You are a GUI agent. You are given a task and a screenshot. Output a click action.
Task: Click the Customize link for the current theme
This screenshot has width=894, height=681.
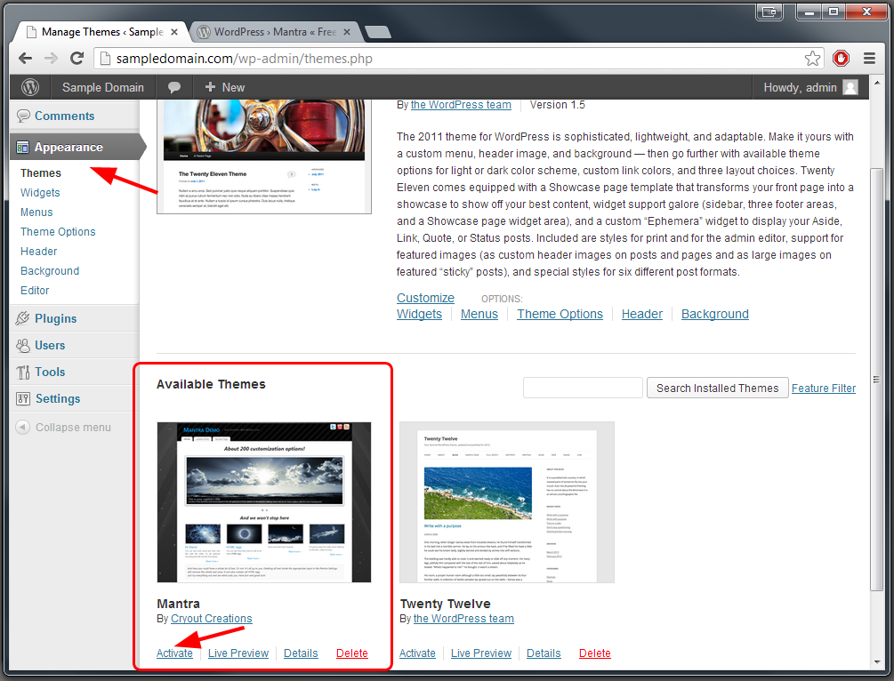tap(425, 298)
